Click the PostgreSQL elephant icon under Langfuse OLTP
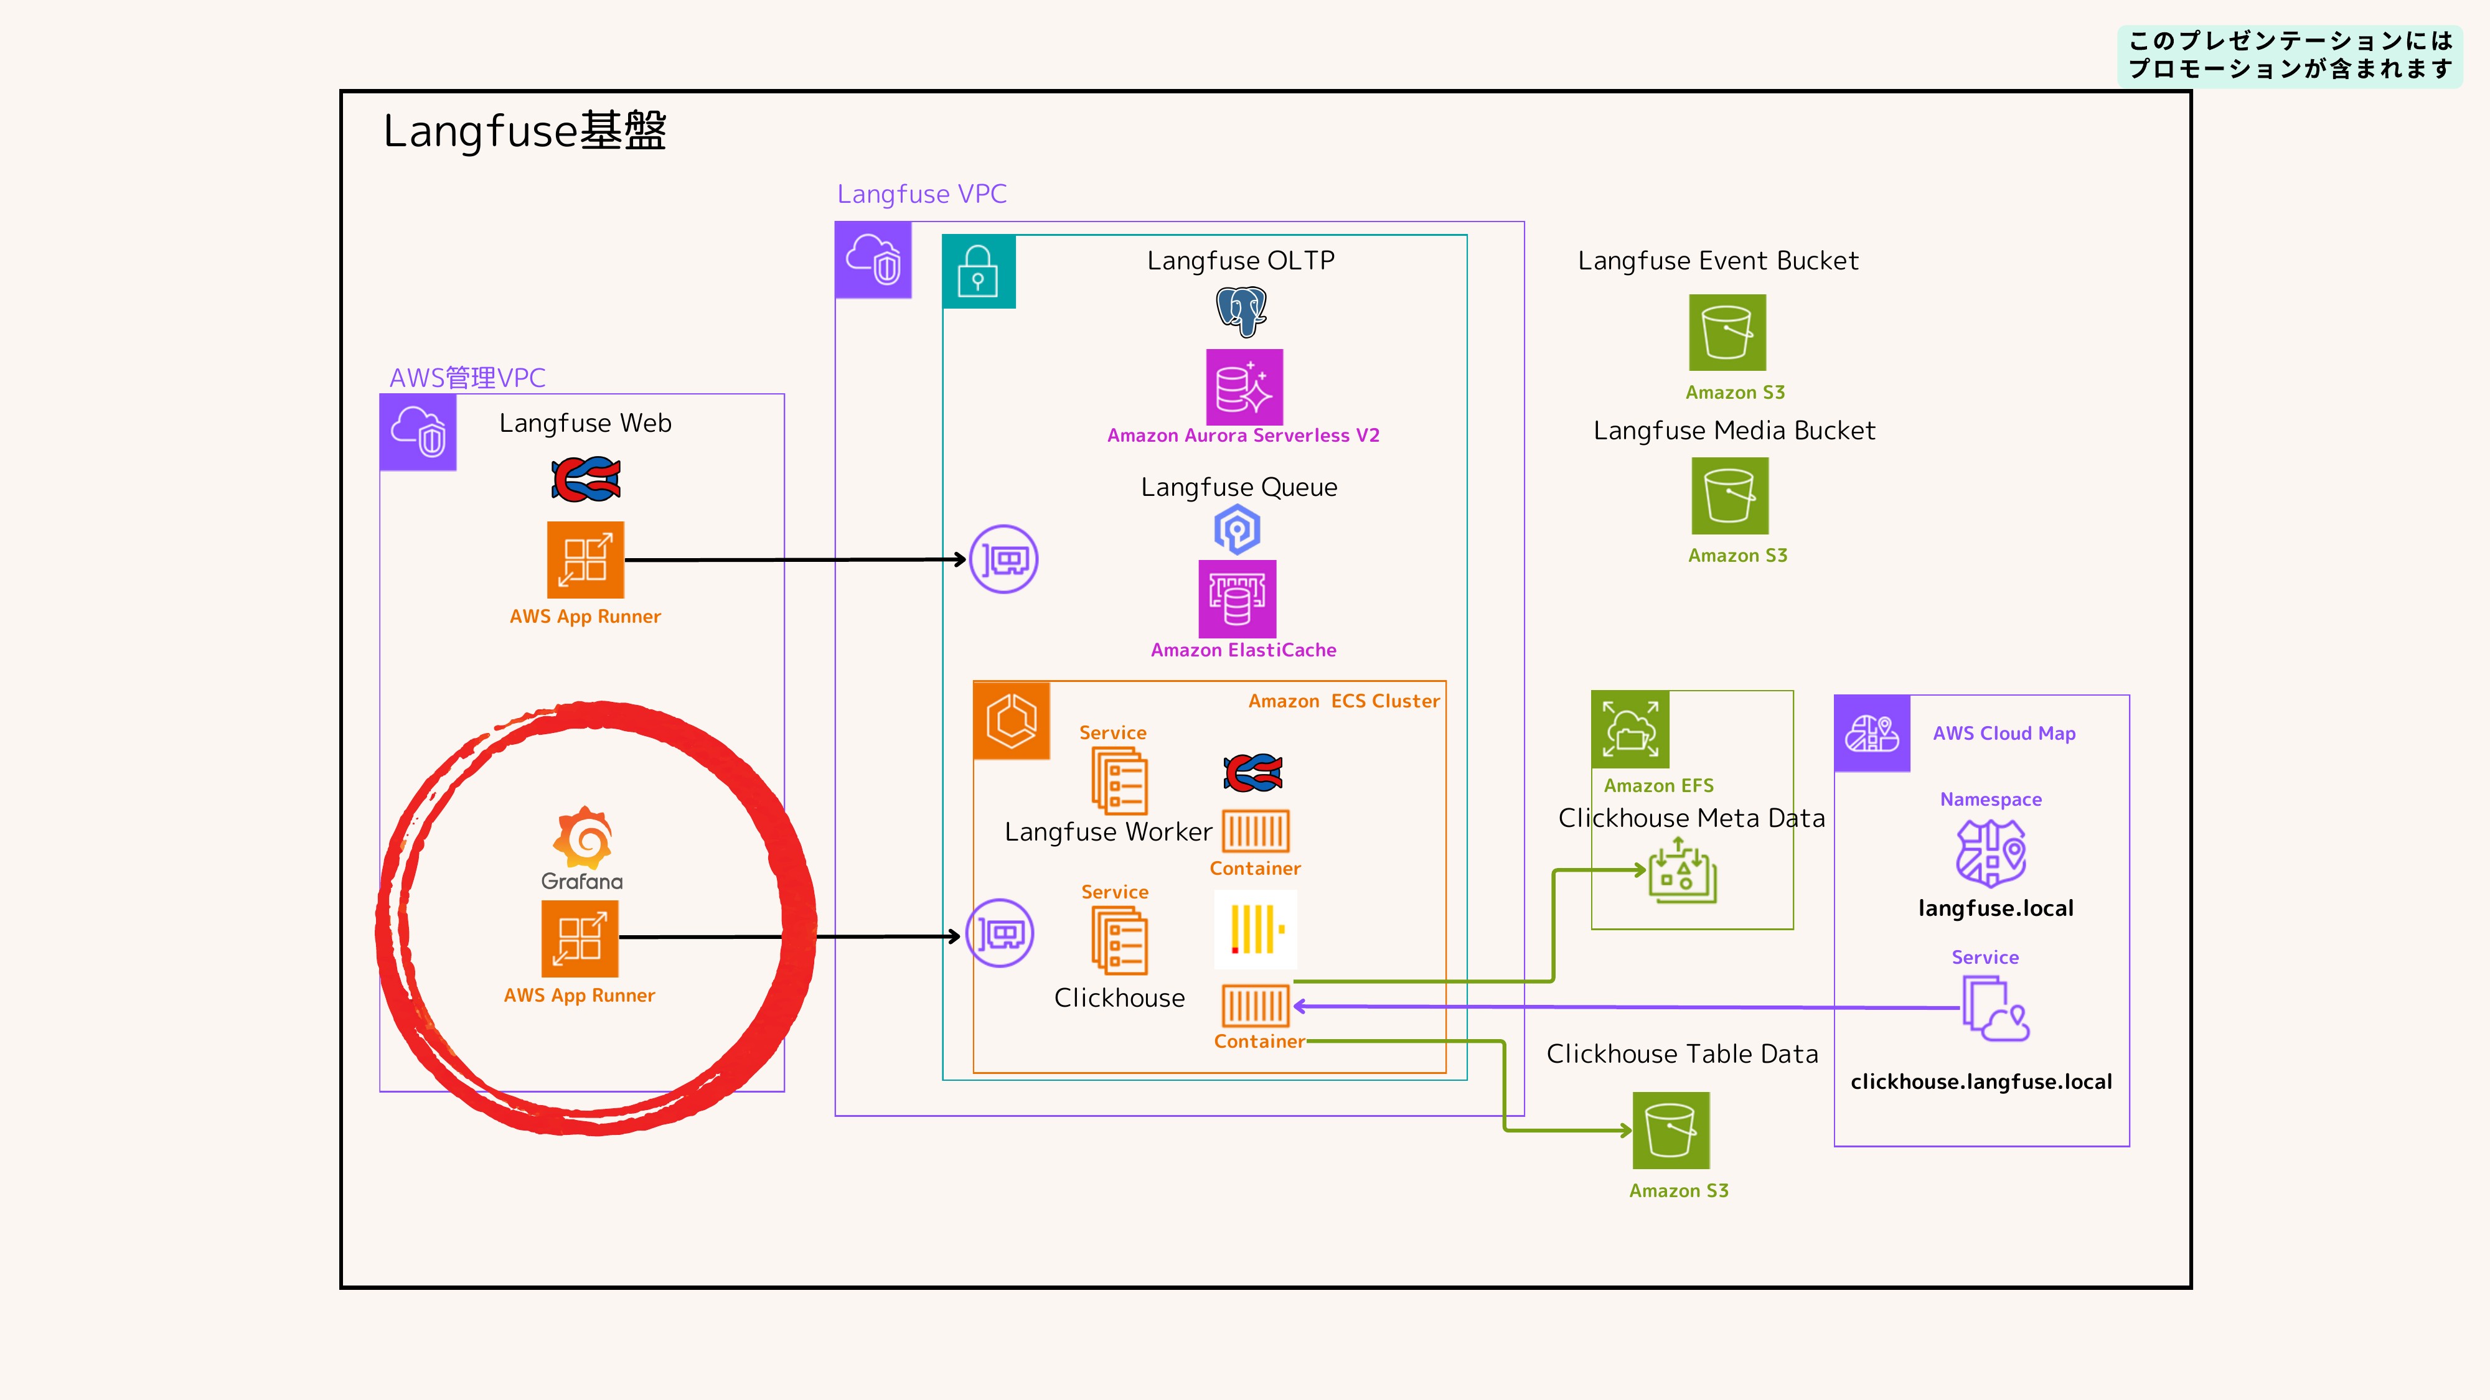This screenshot has width=2490, height=1400. click(1241, 311)
